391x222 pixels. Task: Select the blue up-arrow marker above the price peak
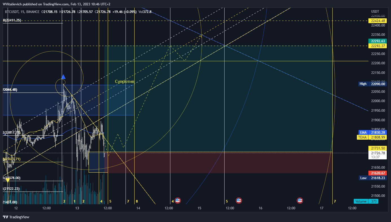[63, 77]
